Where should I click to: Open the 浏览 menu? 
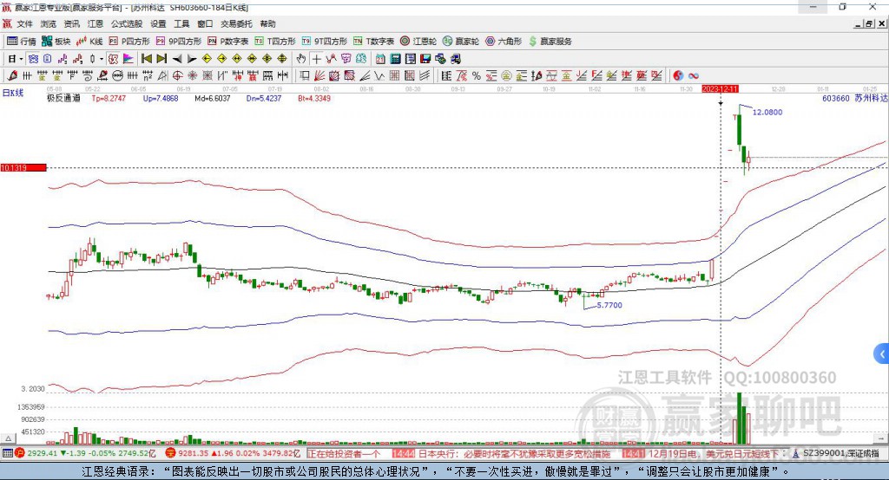point(49,23)
